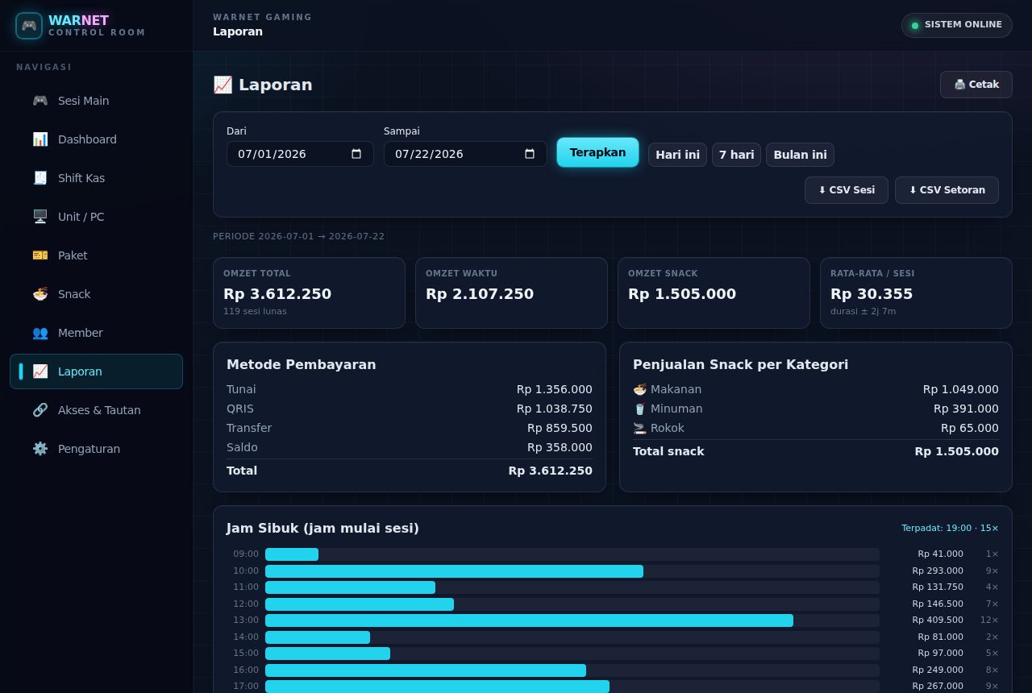Open Shift Kas menu item

pyautogui.click(x=97, y=178)
